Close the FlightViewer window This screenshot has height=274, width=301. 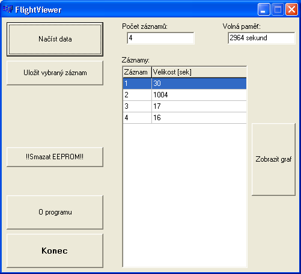pos(291,10)
